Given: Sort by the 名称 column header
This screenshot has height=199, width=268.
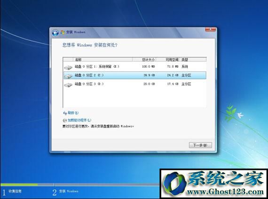Looking at the screenshot, I should 102,59.
